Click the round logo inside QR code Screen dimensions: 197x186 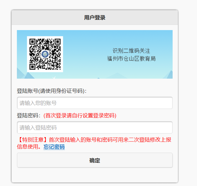[x=45, y=54]
